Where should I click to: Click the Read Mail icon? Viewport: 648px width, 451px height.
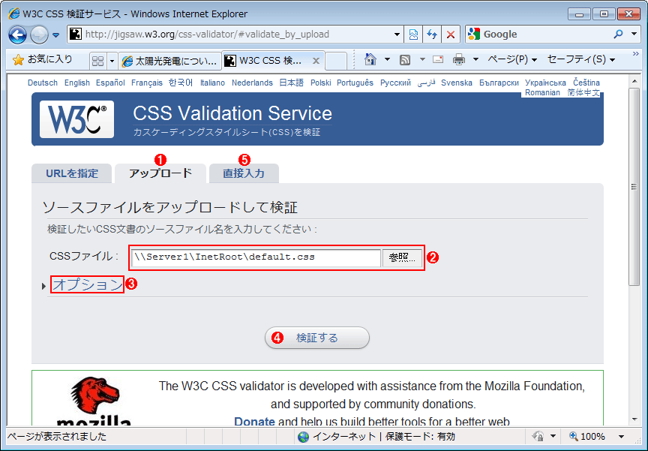tap(438, 59)
